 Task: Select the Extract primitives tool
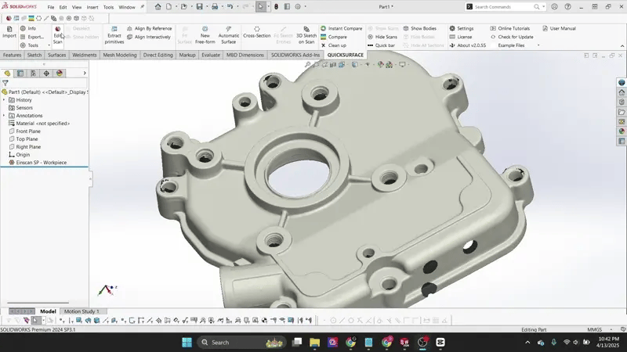tap(114, 33)
